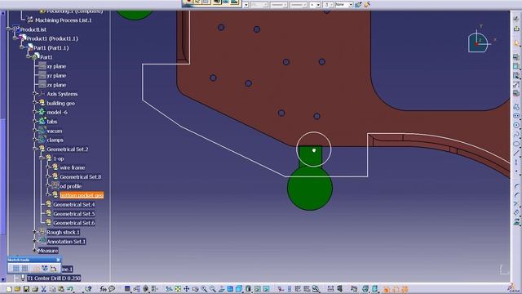Click the search binoculars-style icon in bottom toolbar
The width and height of the screenshot is (522, 294).
point(316,289)
